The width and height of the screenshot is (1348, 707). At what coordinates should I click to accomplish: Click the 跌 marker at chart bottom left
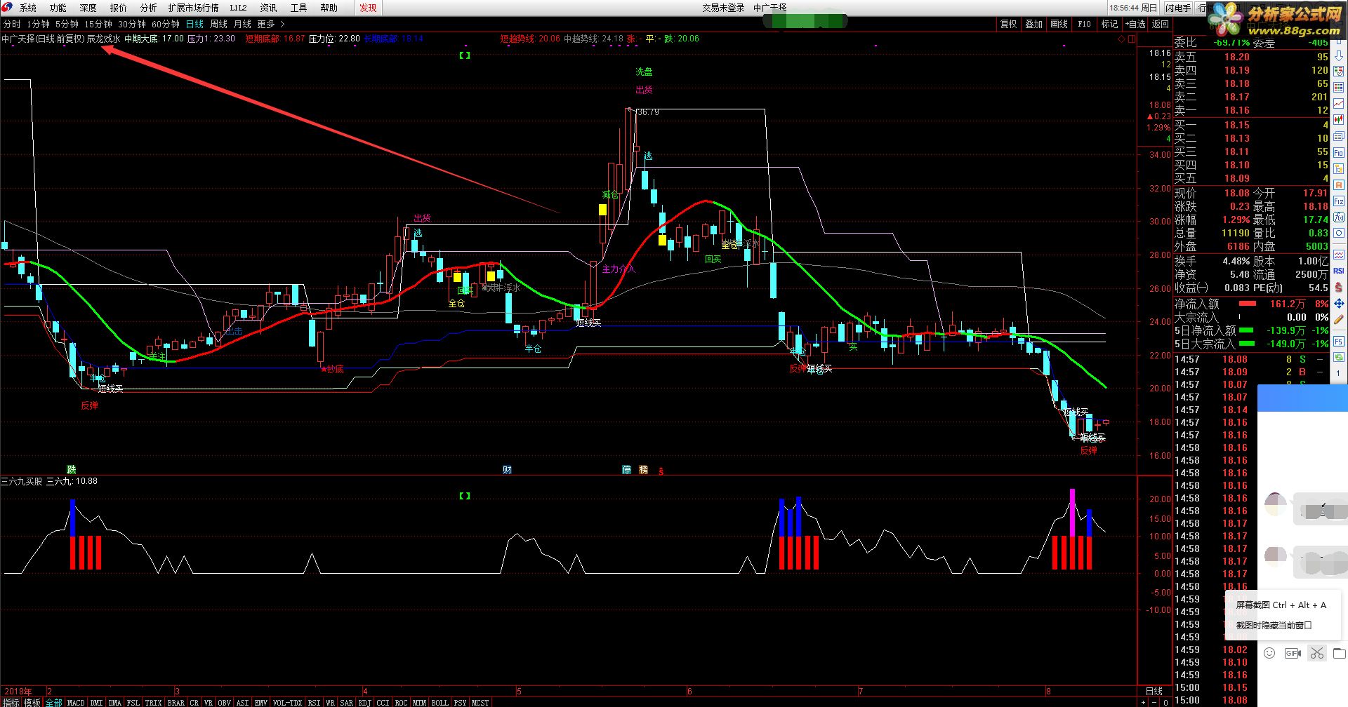click(72, 469)
